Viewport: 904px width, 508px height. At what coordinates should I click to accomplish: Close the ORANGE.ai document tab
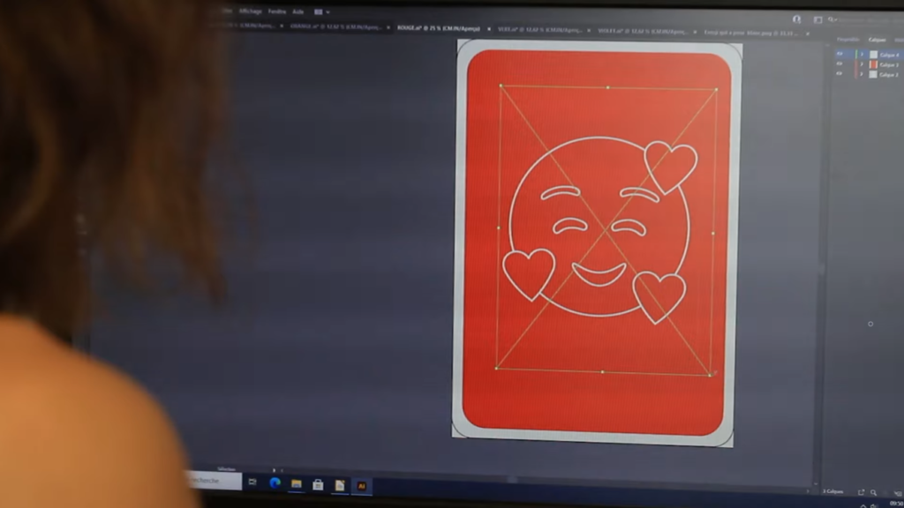tap(388, 27)
